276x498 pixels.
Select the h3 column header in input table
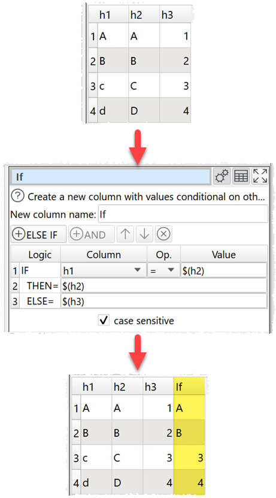(175, 15)
